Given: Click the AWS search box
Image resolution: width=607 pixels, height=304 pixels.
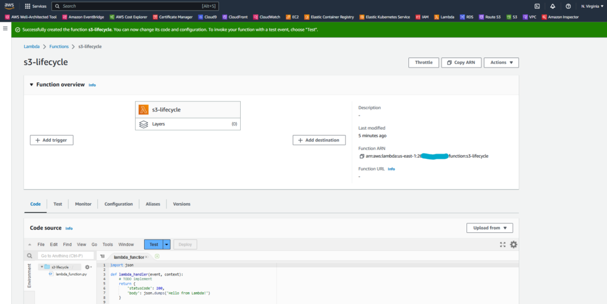Looking at the screenshot, I should pyautogui.click(x=136, y=6).
